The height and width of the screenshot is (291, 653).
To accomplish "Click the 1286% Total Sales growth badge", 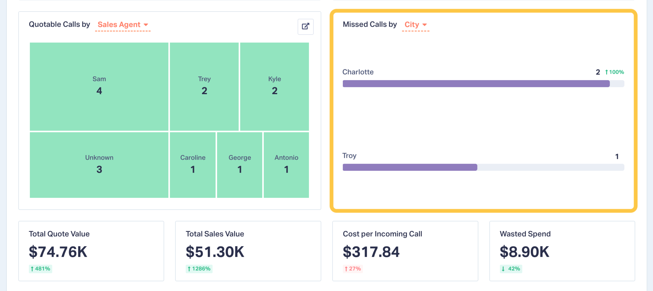I will (x=199, y=269).
